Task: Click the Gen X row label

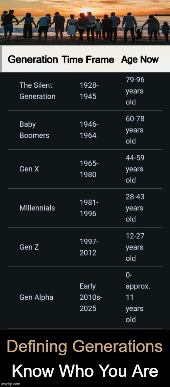Action: [29, 169]
